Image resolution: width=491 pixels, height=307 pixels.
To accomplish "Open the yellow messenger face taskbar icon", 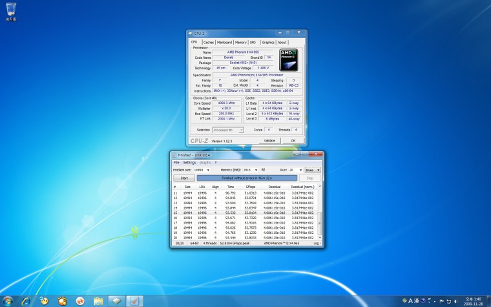I will pos(44,301).
